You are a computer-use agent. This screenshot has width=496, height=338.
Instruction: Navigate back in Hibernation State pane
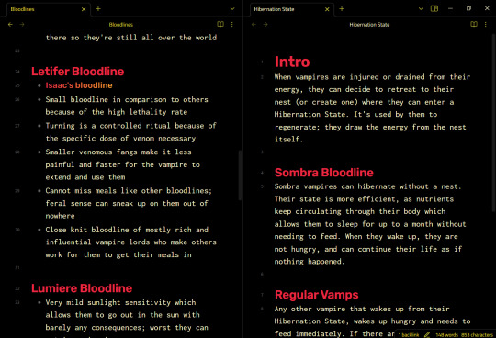[254, 25]
